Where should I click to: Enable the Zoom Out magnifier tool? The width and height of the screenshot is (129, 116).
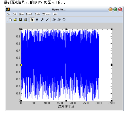(59, 20)
